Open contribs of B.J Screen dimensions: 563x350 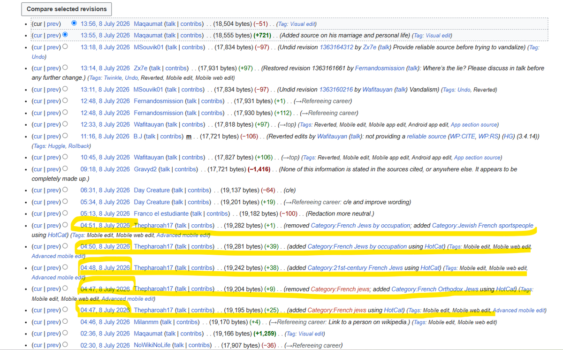pyautogui.click(x=171, y=136)
